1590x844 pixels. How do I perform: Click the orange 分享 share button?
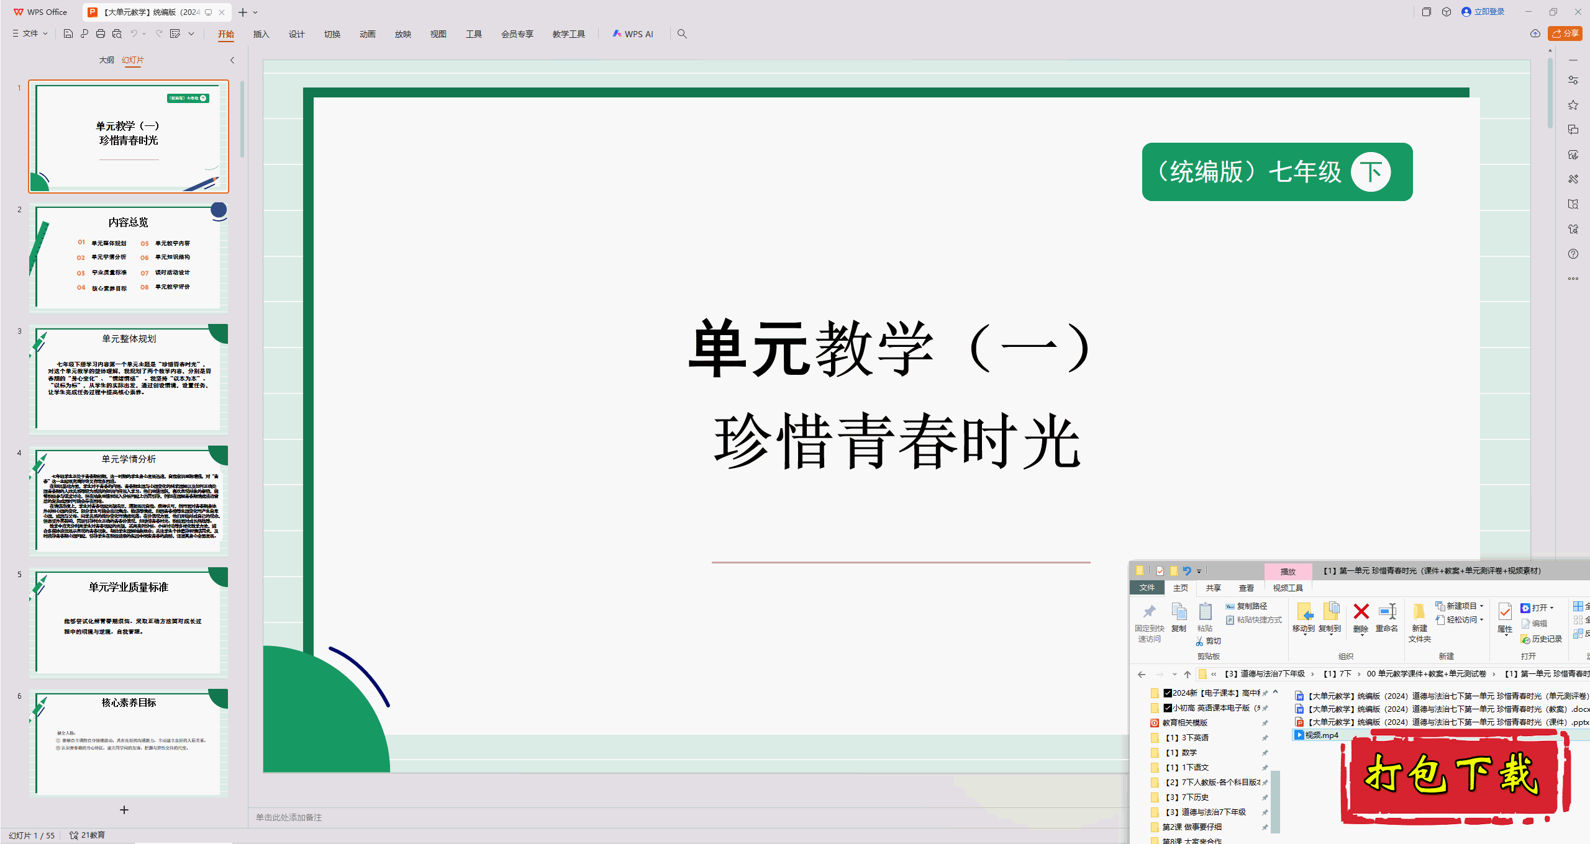1565,34
